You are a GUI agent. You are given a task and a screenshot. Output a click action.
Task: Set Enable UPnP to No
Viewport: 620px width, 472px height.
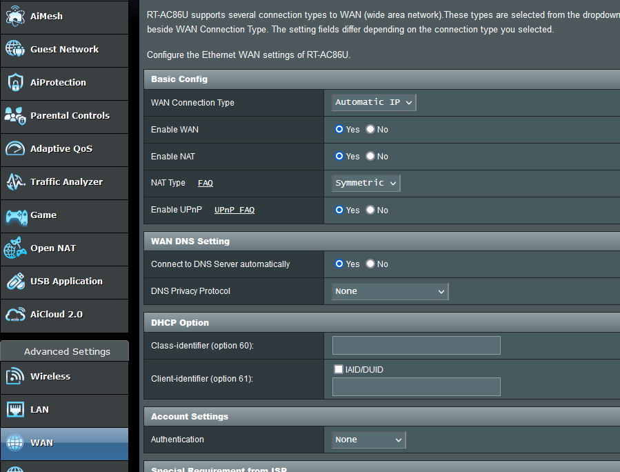370,210
